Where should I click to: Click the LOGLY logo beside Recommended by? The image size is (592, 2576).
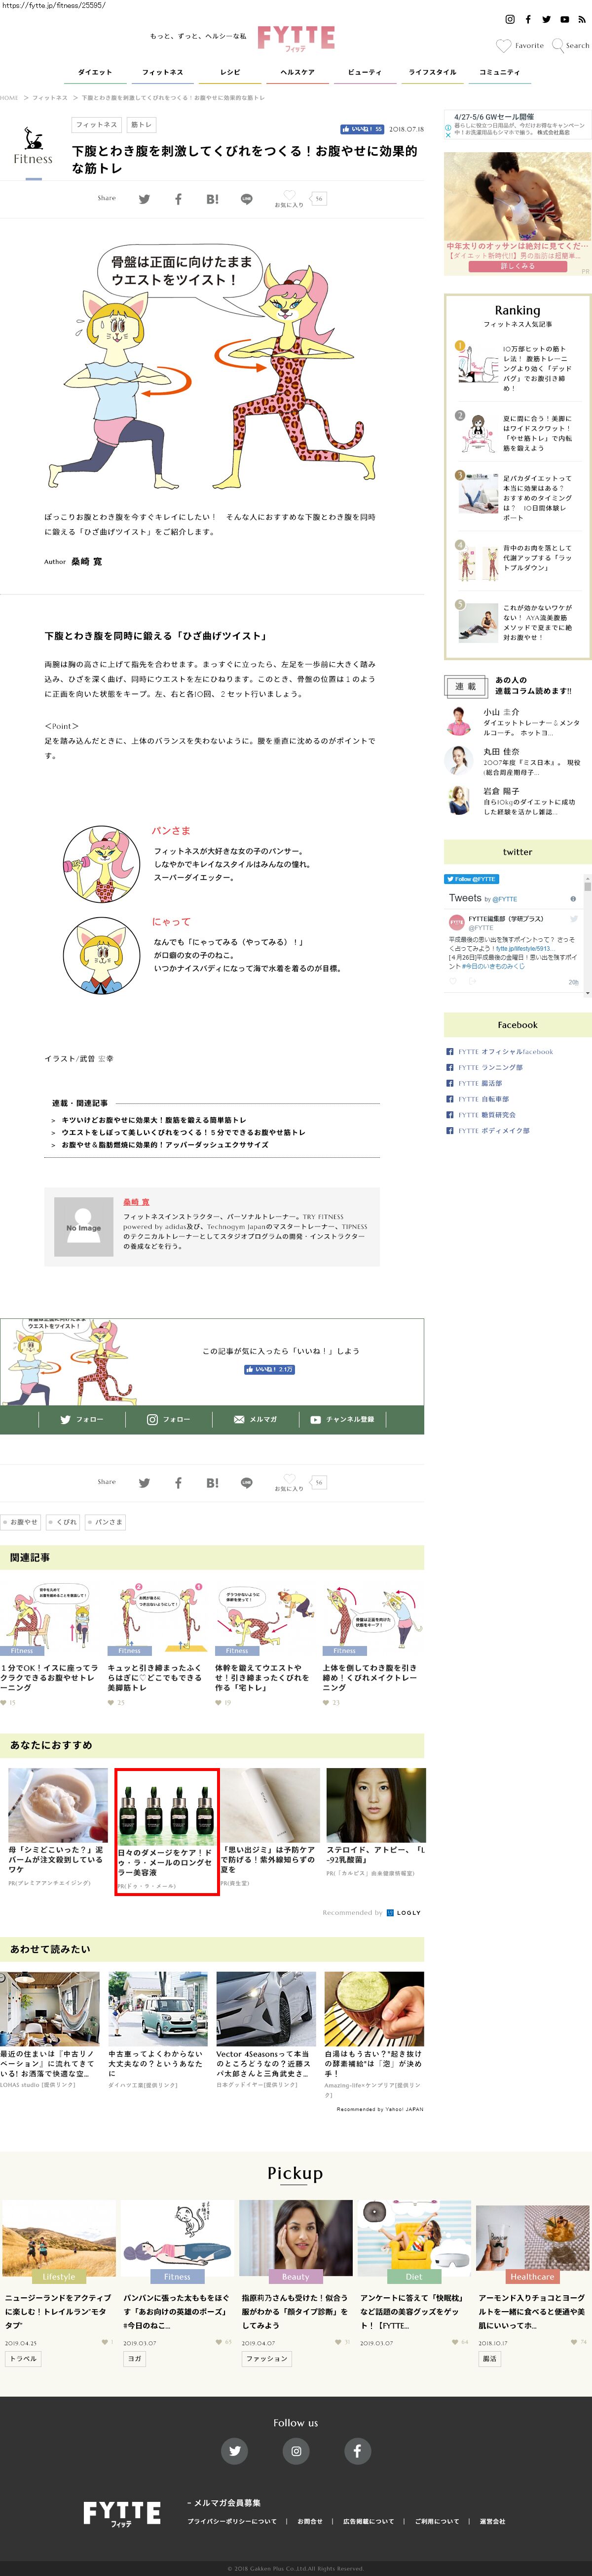tap(404, 1912)
